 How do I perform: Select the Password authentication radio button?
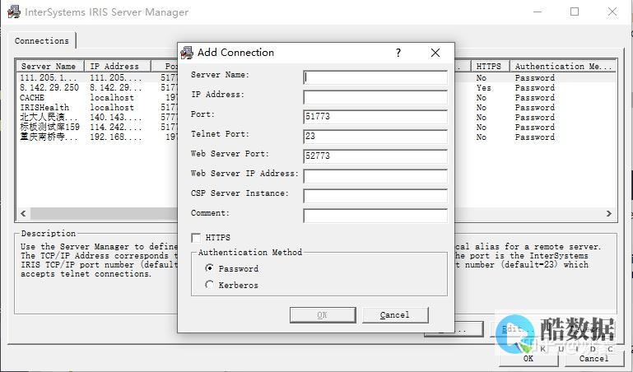[209, 268]
